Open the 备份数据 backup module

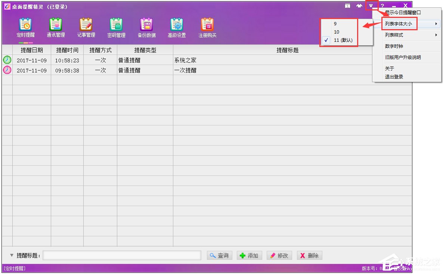click(146, 28)
